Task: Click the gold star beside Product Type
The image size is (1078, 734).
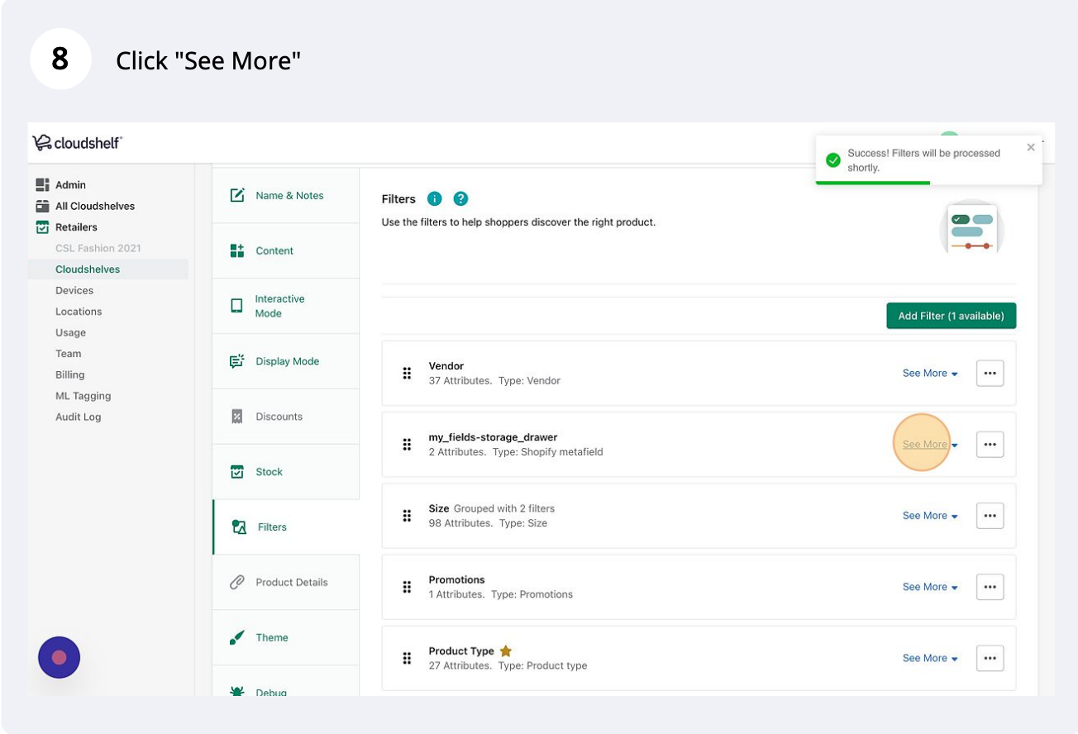Action: [x=506, y=651]
